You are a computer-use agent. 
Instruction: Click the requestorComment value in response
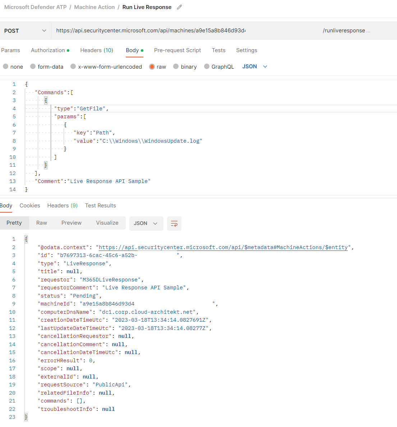[144, 288]
